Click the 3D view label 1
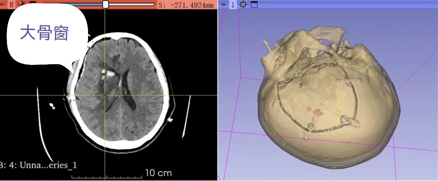This screenshot has width=438, height=181. coord(233,4)
